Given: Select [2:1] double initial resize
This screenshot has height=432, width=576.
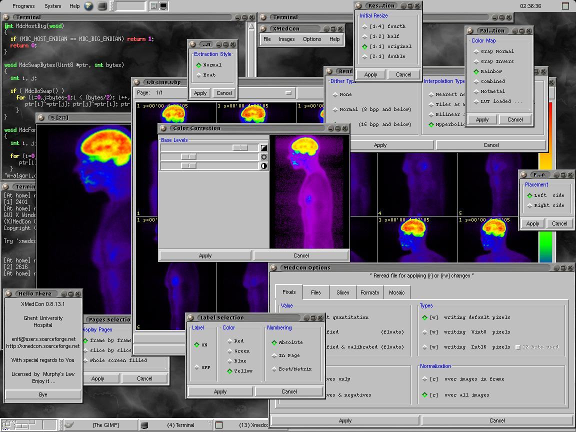Looking at the screenshot, I should click(x=383, y=56).
